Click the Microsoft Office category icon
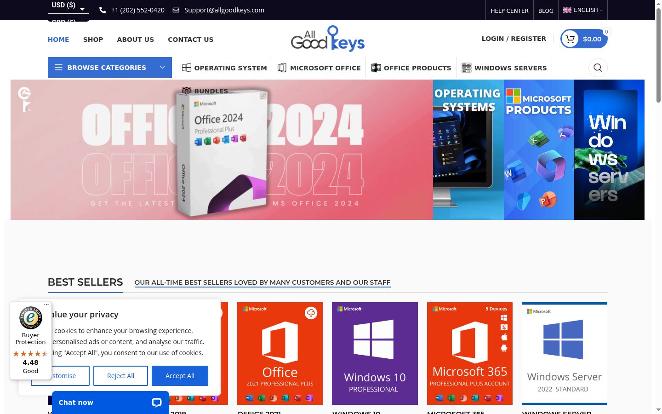 (282, 68)
